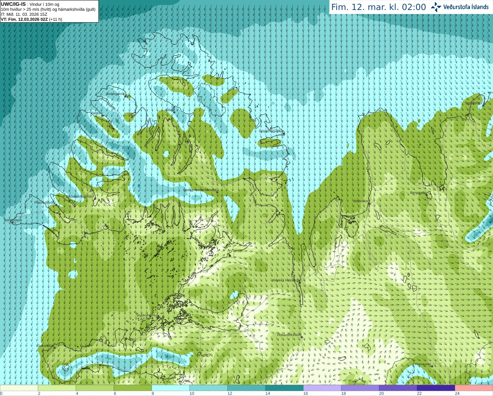
Task: Click the Bjargtangar station marker
Action: (13, 223)
